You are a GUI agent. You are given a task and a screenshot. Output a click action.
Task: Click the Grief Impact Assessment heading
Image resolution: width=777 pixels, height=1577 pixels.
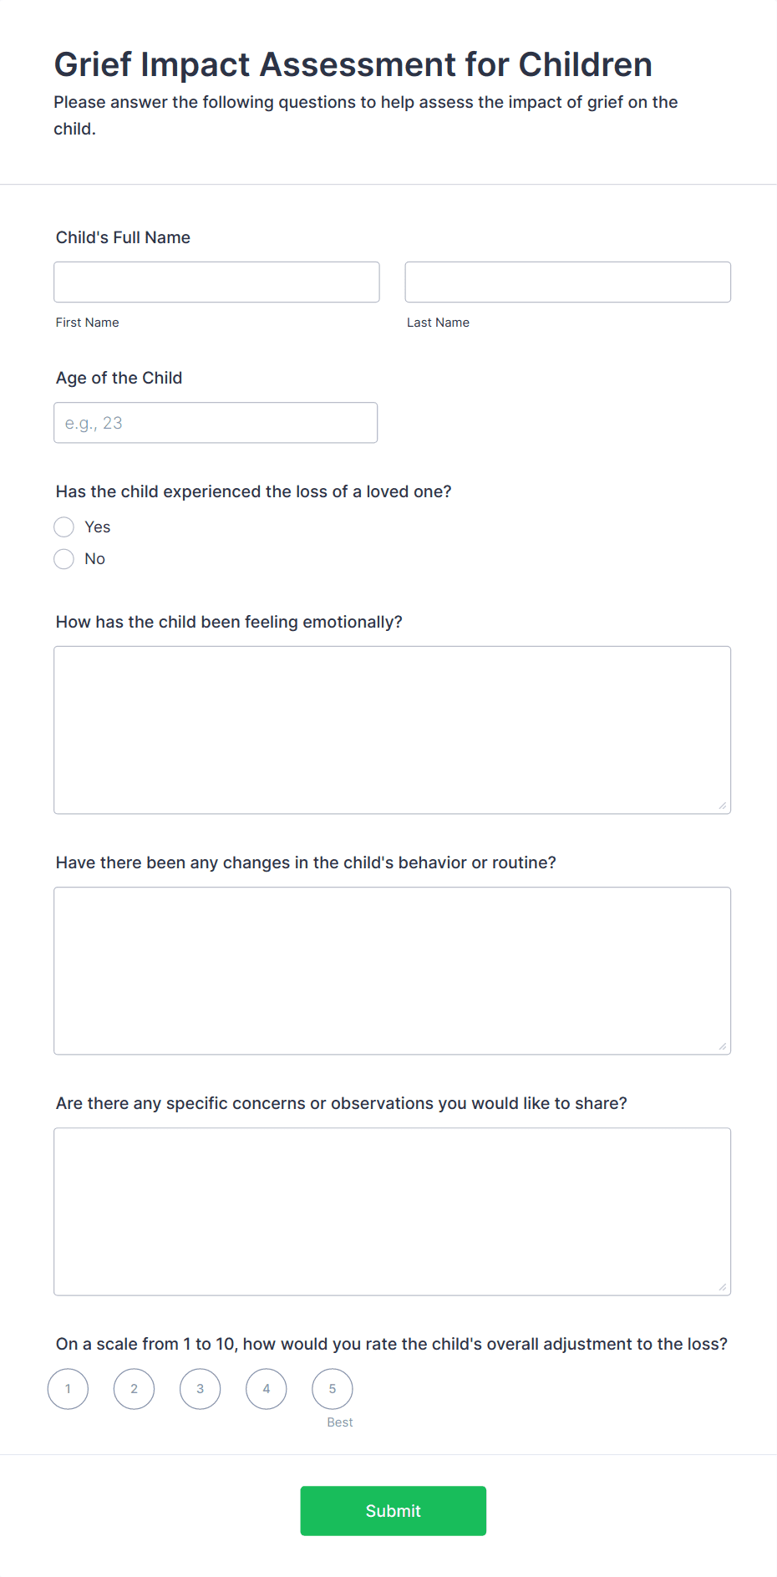(353, 64)
